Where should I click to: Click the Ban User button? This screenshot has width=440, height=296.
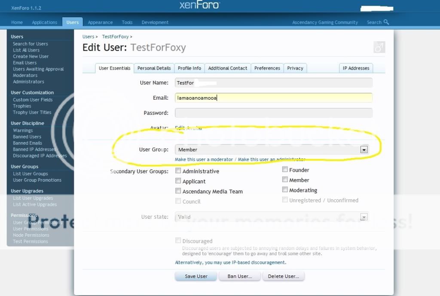tap(240, 276)
